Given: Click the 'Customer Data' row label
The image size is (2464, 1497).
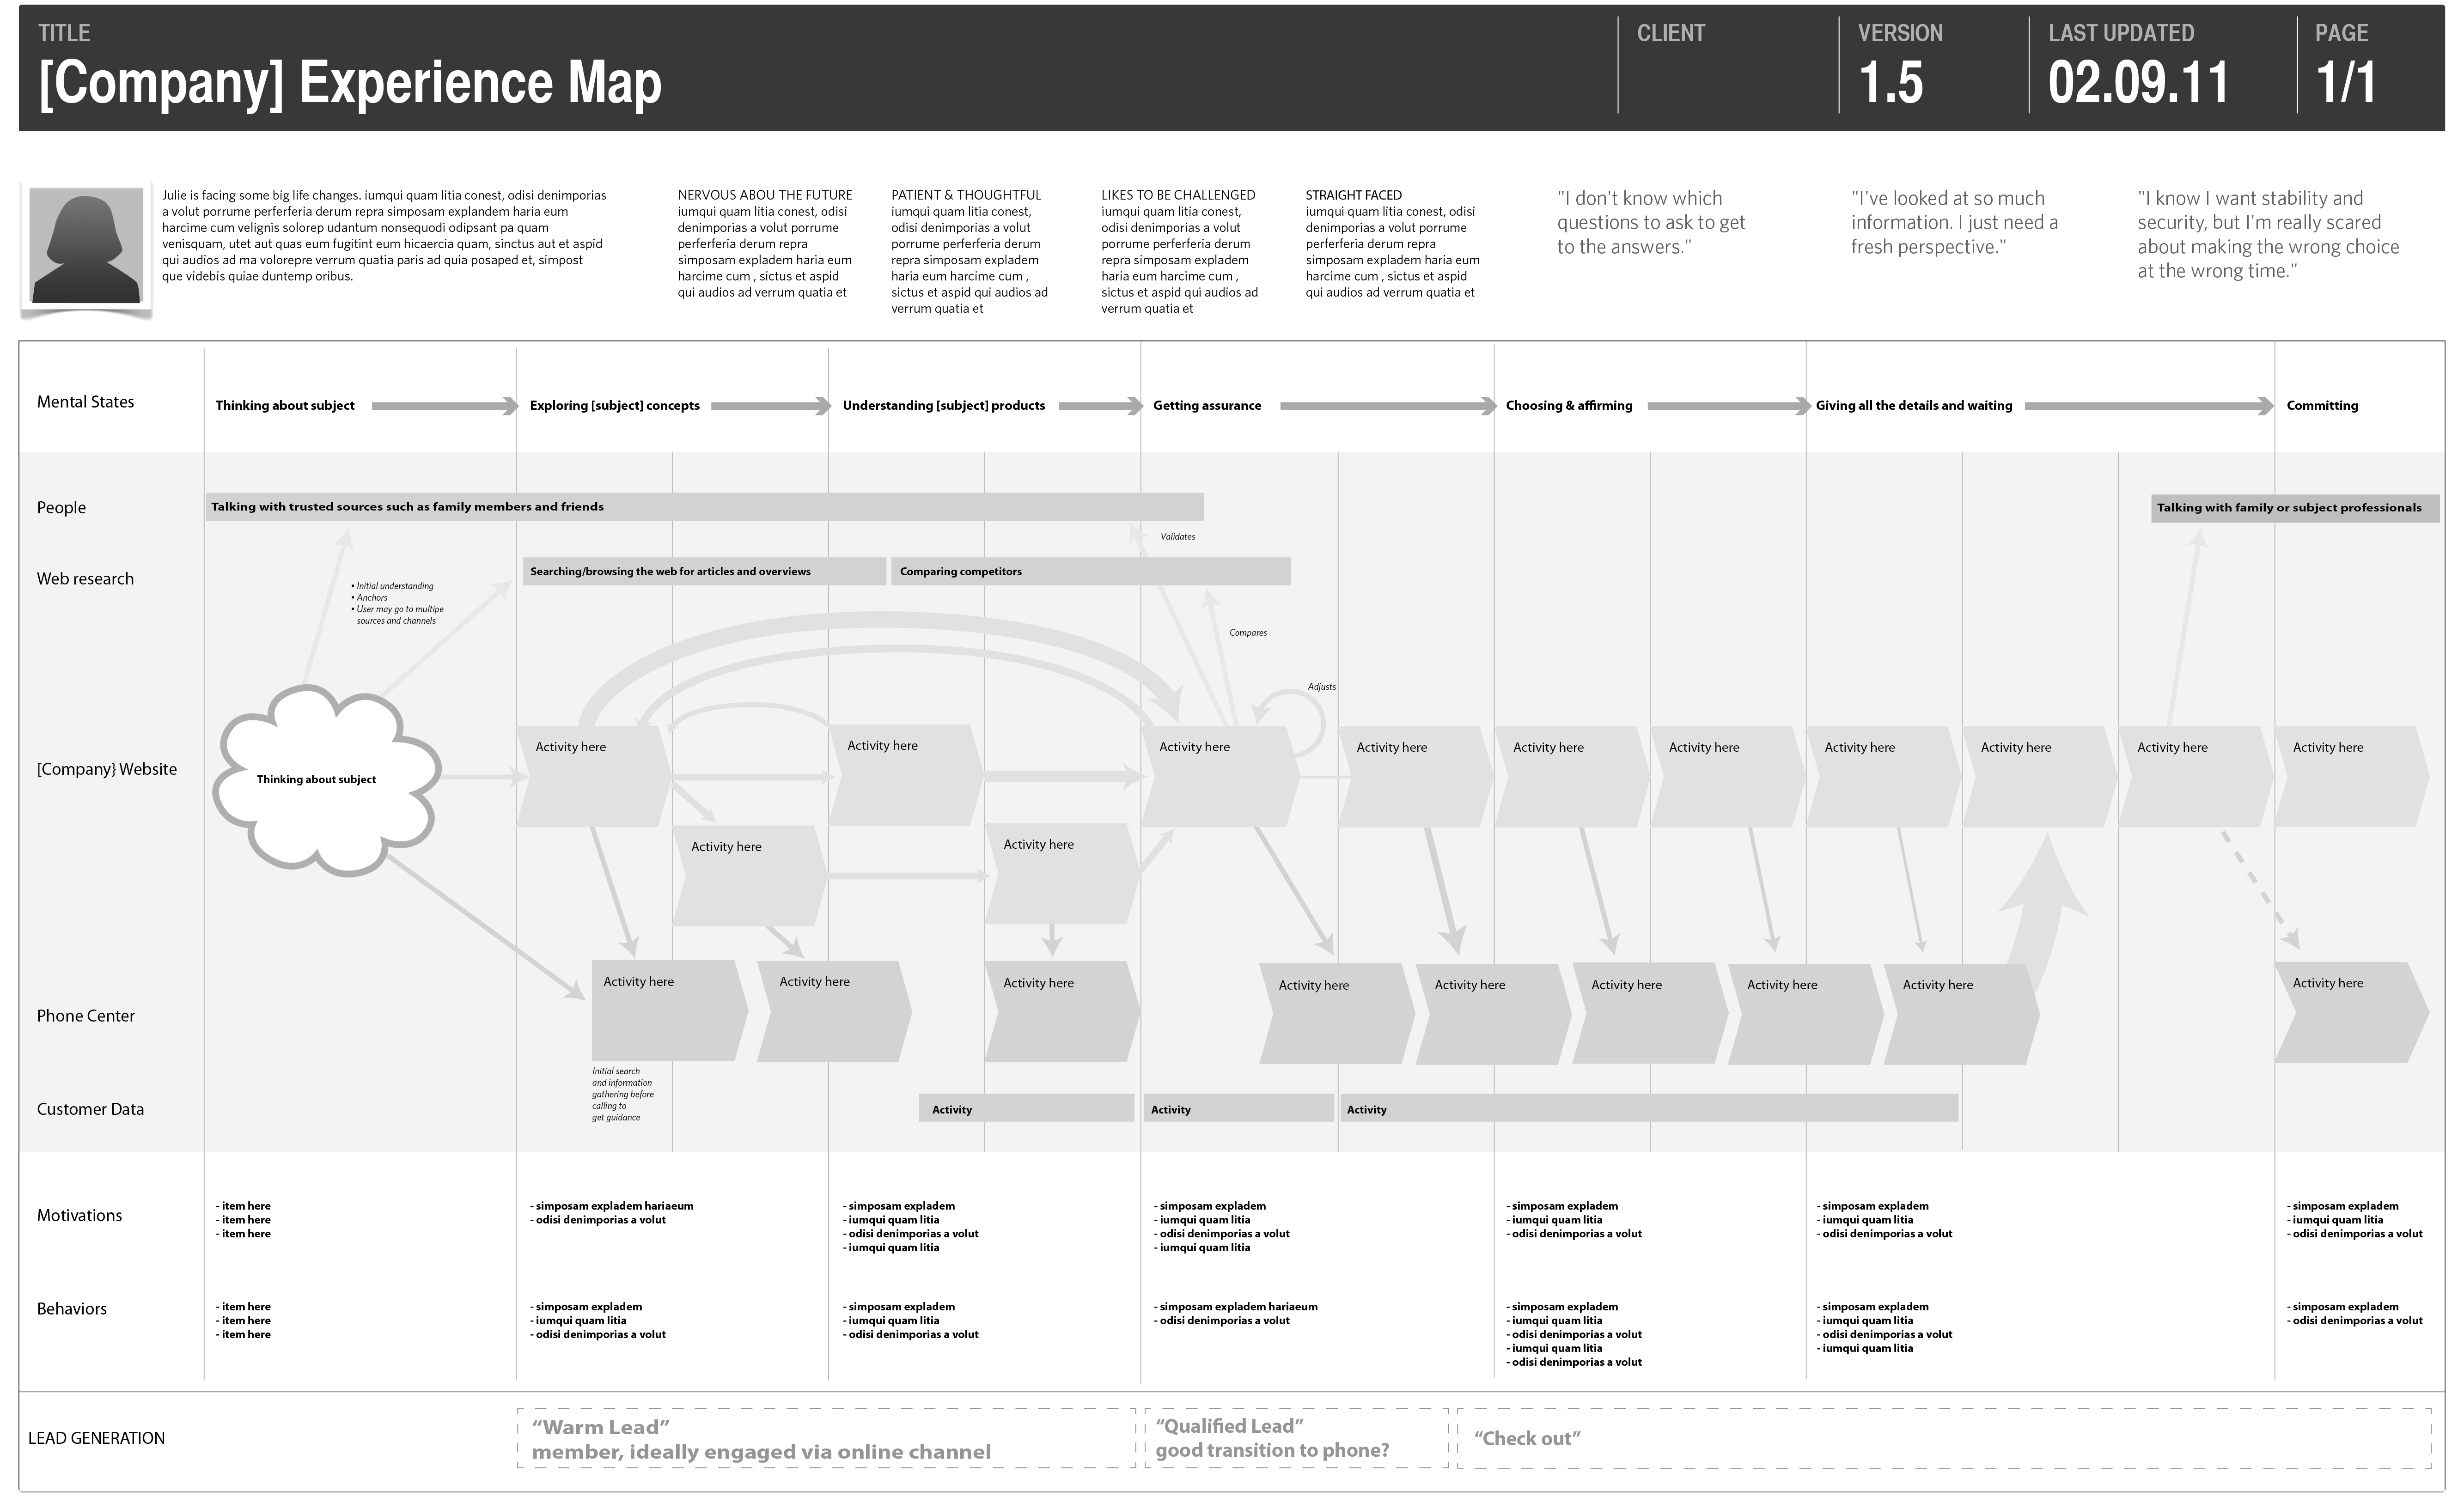Looking at the screenshot, I should (90, 1109).
